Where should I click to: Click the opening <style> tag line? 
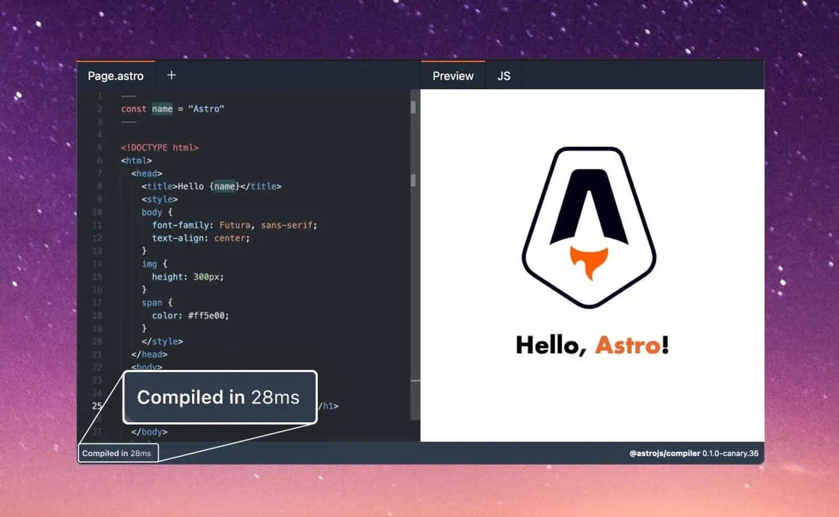click(159, 200)
